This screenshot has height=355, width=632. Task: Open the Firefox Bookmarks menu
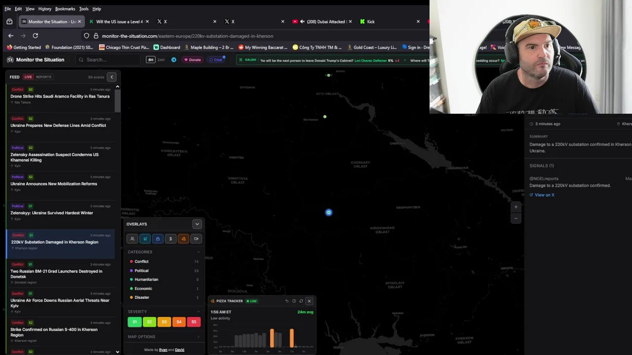65,9
